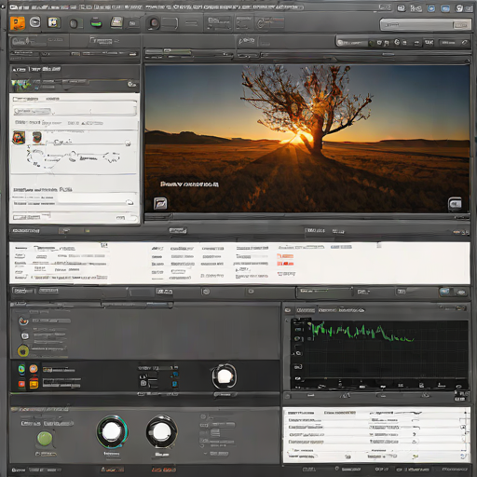Click the round dark knob icon in toolbar

point(154,23)
